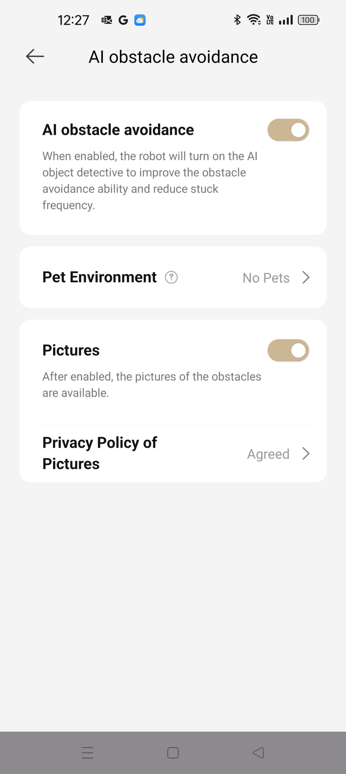Screen dimensions: 346x774
Task: Tap the Bluetooth status icon
Action: 237,20
